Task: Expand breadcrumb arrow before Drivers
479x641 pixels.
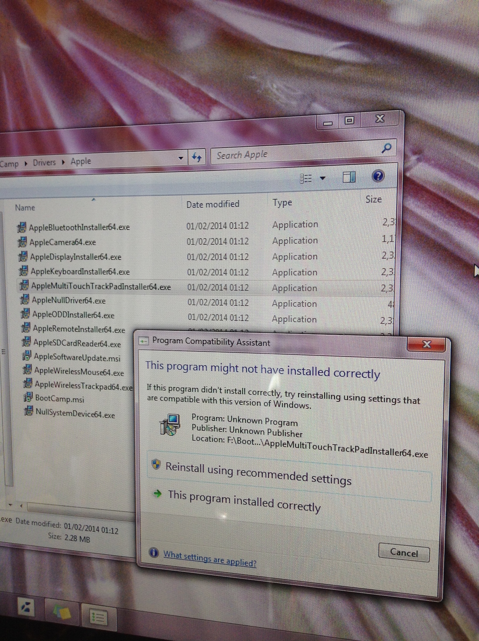Action: tap(26, 164)
